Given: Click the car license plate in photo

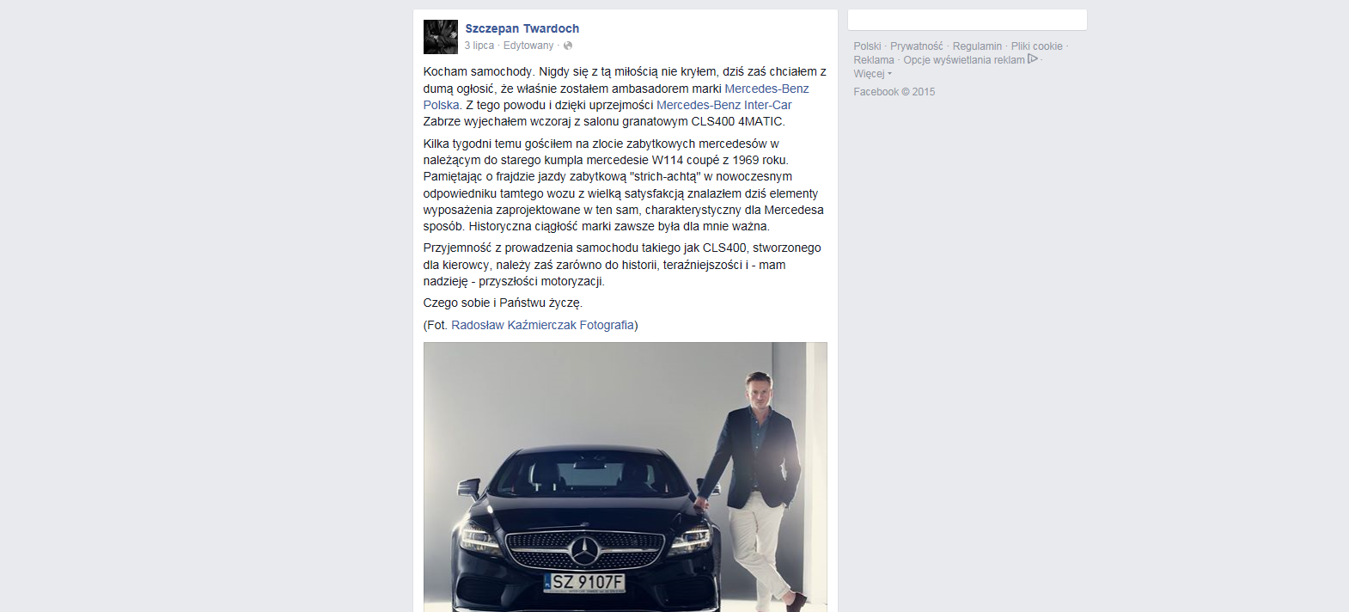Looking at the screenshot, I should click(585, 582).
